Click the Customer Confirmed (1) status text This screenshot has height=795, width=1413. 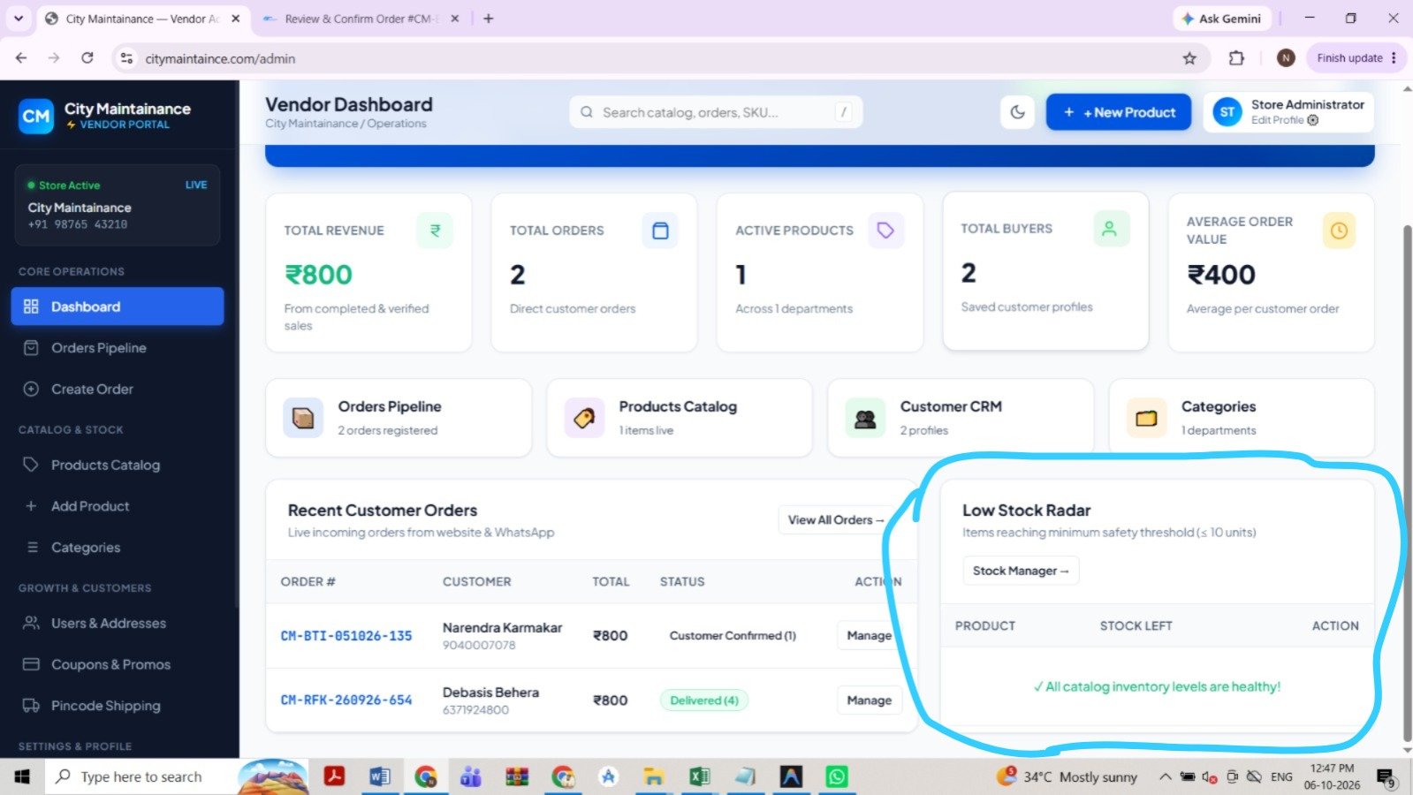pos(733,636)
